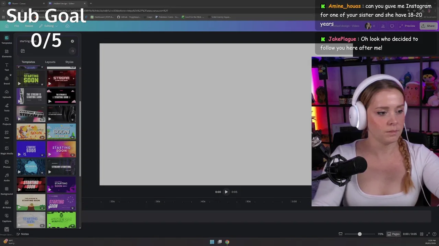Open the Apps sidebar panel

coord(7,134)
